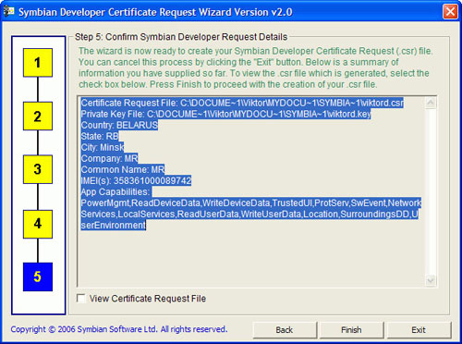Click the Private Key File path line

coord(225,114)
